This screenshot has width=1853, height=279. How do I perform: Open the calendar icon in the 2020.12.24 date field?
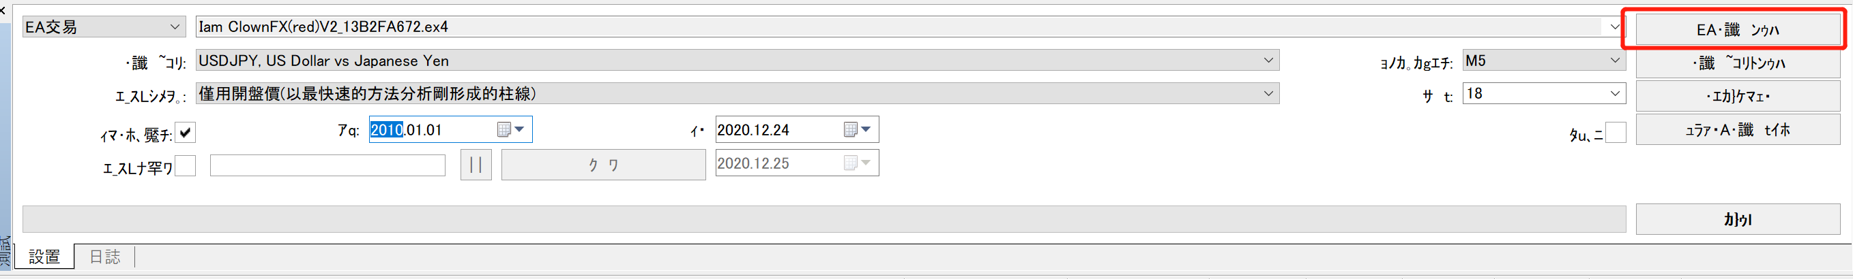(849, 130)
